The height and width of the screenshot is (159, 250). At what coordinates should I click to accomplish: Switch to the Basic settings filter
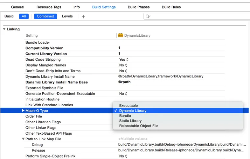coord(9,16)
